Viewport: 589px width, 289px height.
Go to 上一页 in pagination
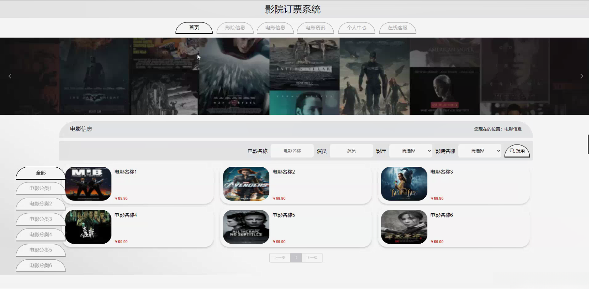click(280, 258)
